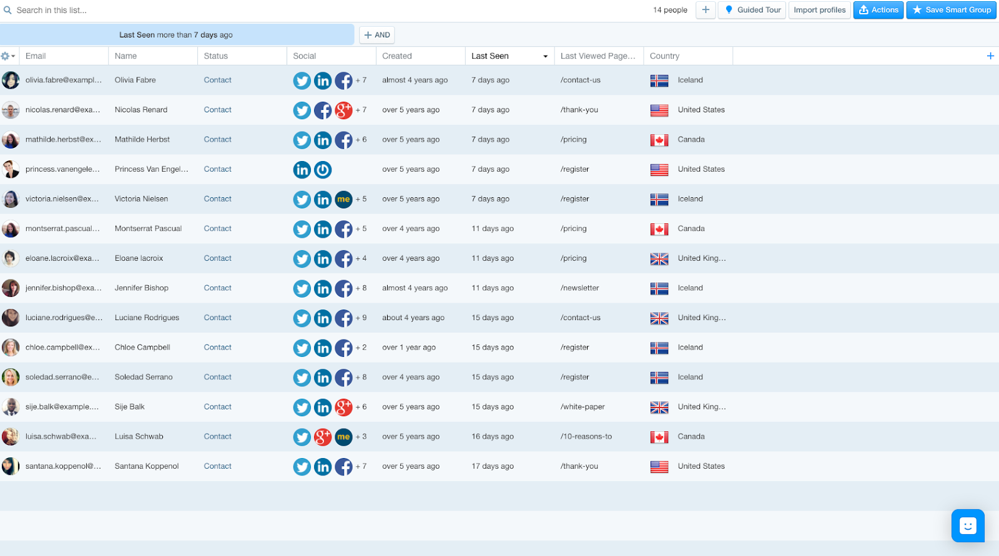Viewport: 999px width, 556px height.
Task: Save Smart Group
Action: pos(952,10)
